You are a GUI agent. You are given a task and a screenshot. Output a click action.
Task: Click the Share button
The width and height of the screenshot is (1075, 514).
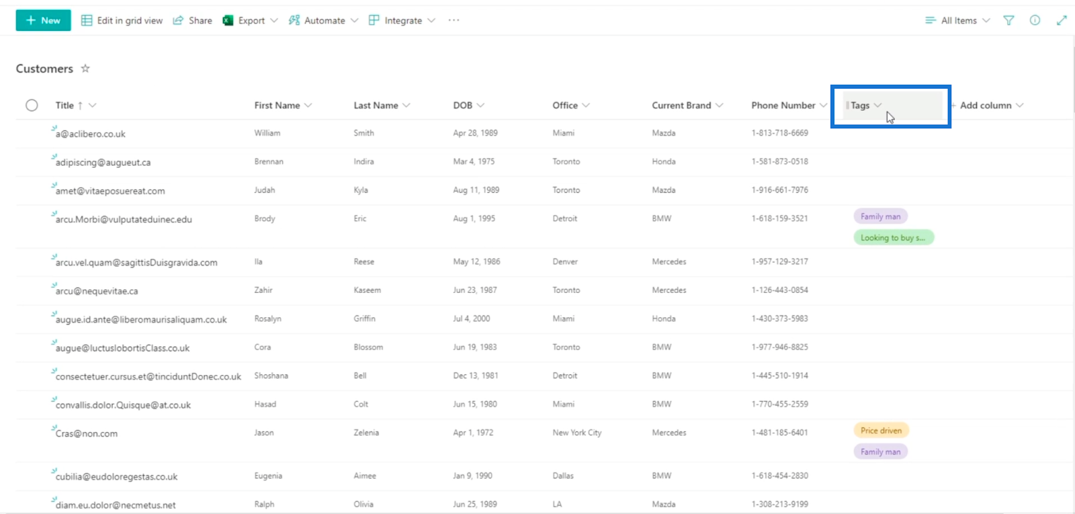click(x=192, y=20)
